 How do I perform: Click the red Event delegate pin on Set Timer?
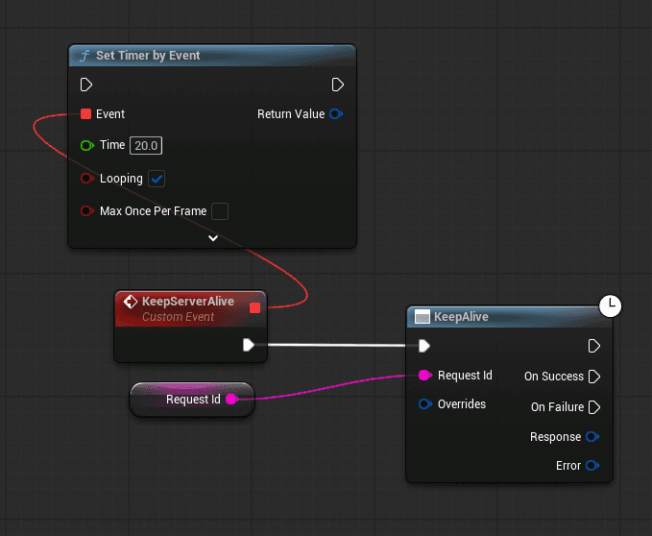(x=85, y=114)
